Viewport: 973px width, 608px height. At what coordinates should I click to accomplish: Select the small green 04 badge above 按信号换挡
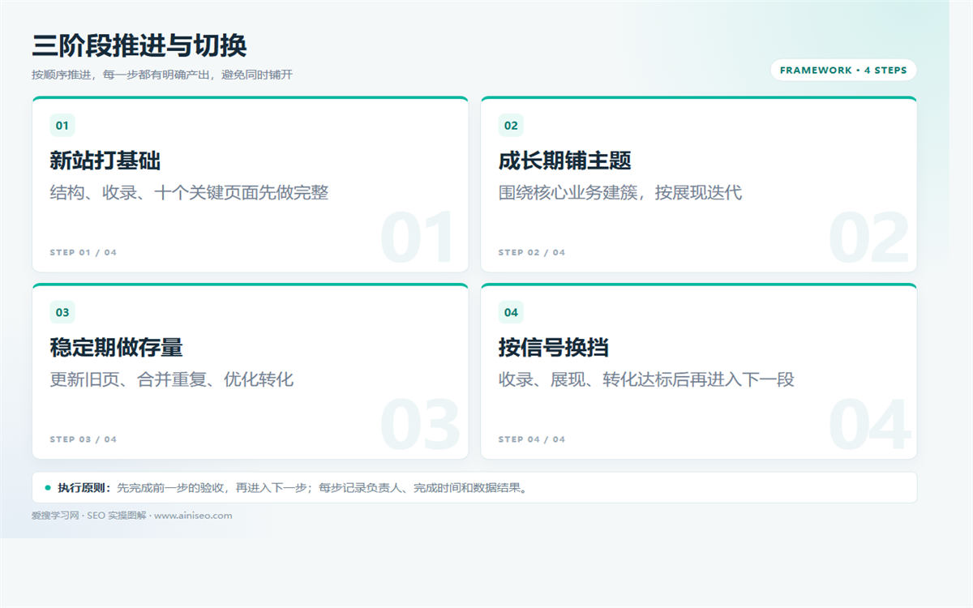pyautogui.click(x=511, y=312)
